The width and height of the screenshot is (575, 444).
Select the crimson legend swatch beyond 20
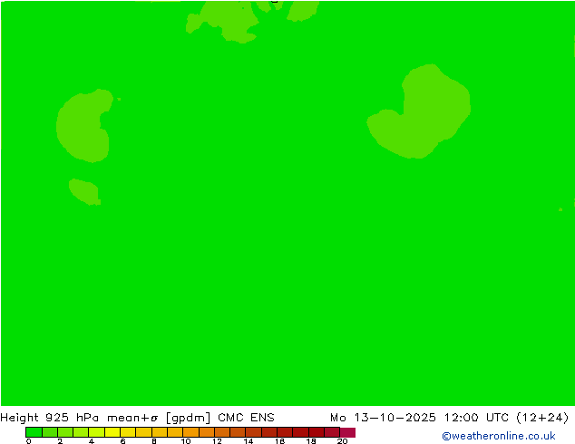(x=347, y=432)
